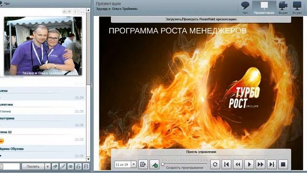Play the presentation

click(249, 164)
